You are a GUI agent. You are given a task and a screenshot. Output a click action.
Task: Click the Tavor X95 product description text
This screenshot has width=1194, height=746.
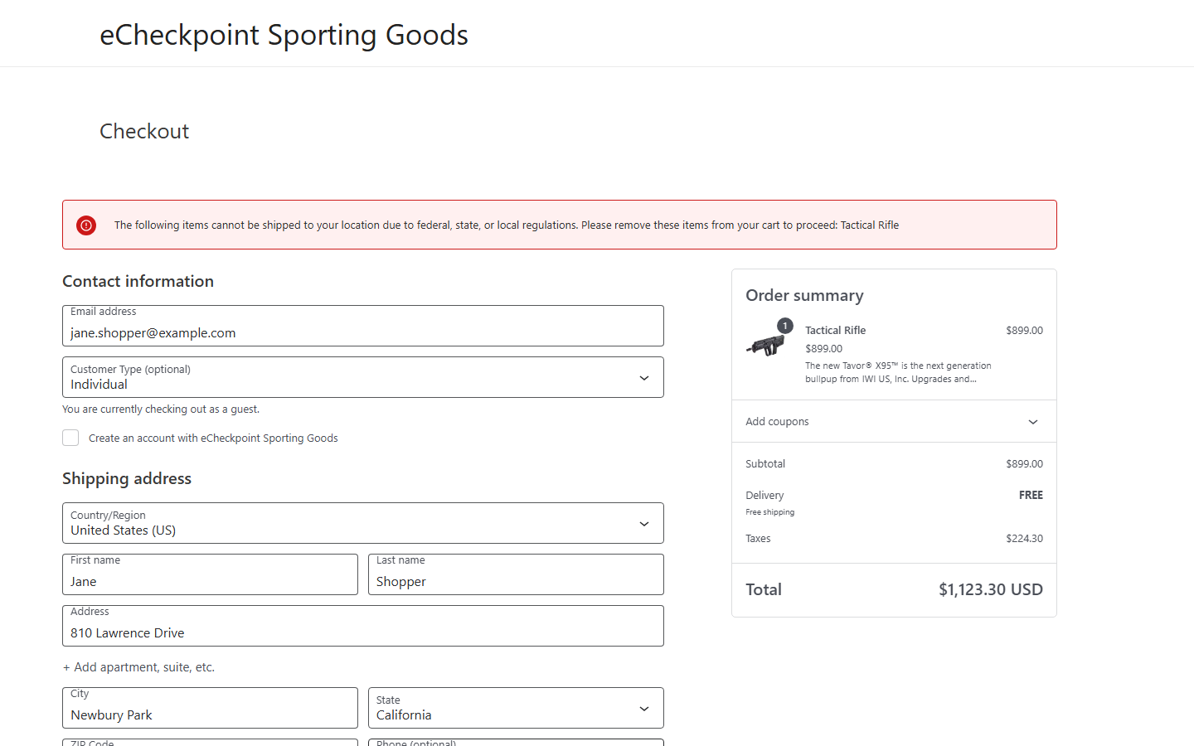pos(898,372)
